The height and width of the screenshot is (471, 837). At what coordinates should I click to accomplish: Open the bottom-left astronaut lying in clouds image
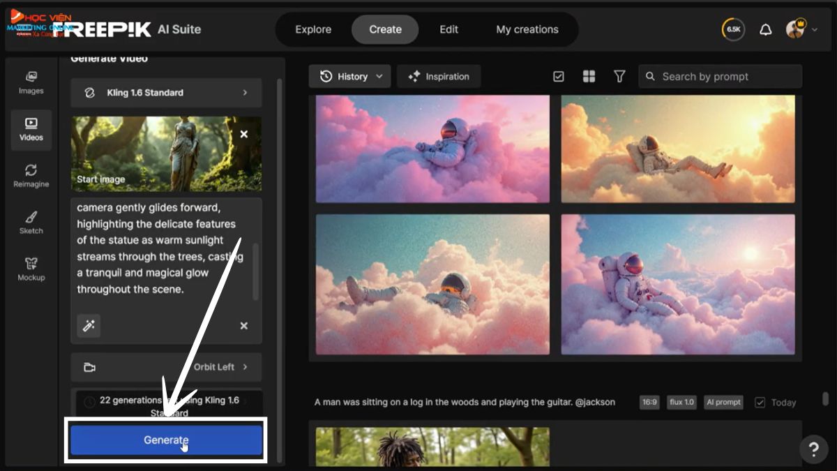click(432, 284)
